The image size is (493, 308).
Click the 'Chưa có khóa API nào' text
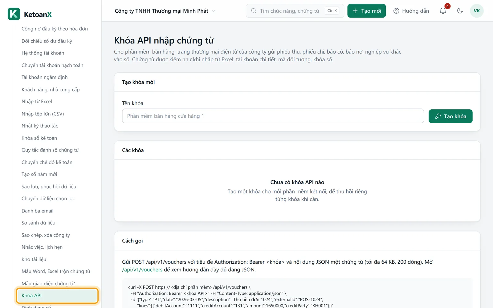pos(297,182)
